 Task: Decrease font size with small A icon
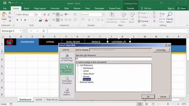(48, 14)
